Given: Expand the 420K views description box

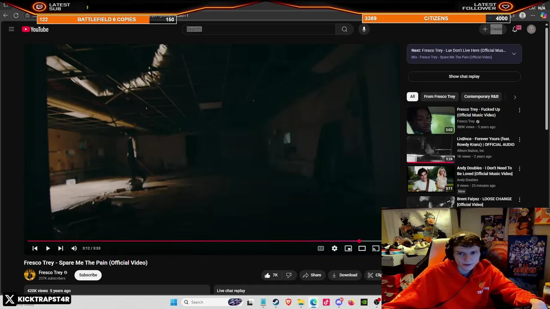Looking at the screenshot, I should [x=117, y=291].
